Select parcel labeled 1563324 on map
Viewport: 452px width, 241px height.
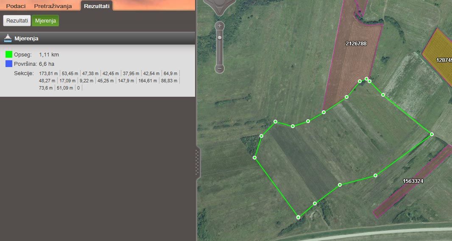413,181
